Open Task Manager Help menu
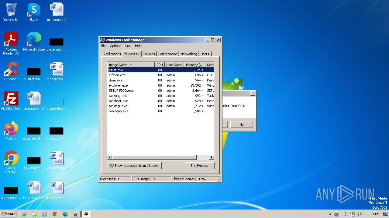 pyautogui.click(x=138, y=46)
